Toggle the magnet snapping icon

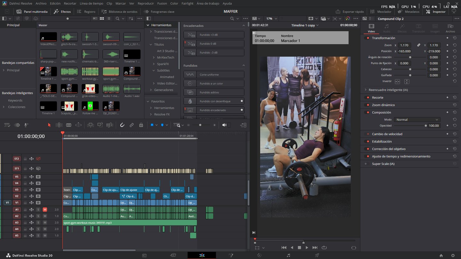click(x=122, y=125)
